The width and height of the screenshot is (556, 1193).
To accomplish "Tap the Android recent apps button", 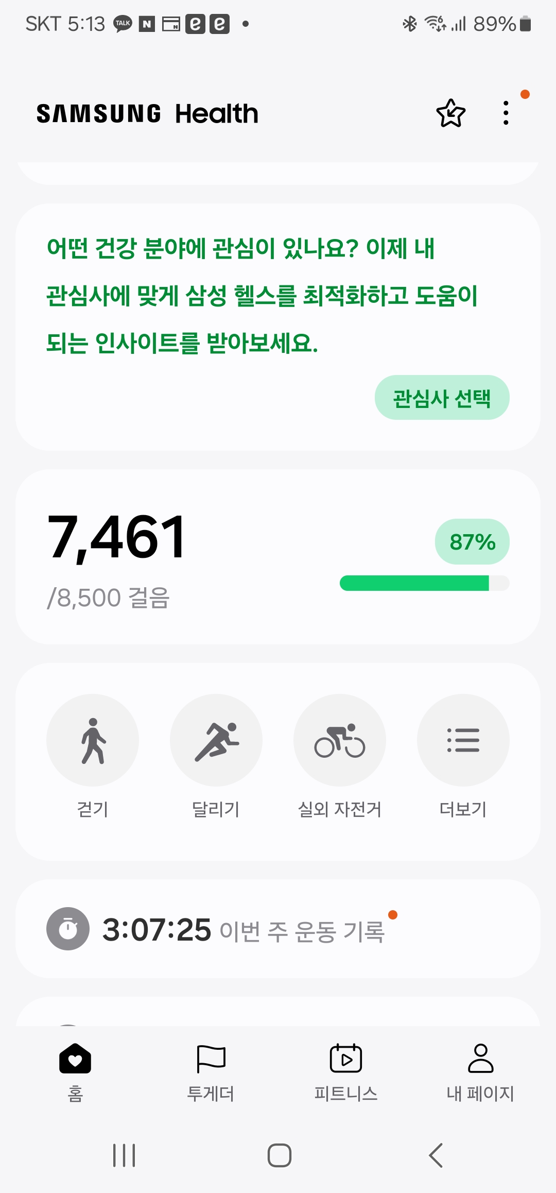I will tap(124, 1155).
